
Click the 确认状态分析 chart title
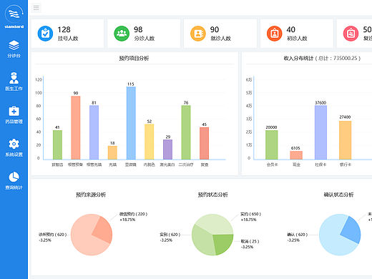pyautogui.click(x=338, y=195)
